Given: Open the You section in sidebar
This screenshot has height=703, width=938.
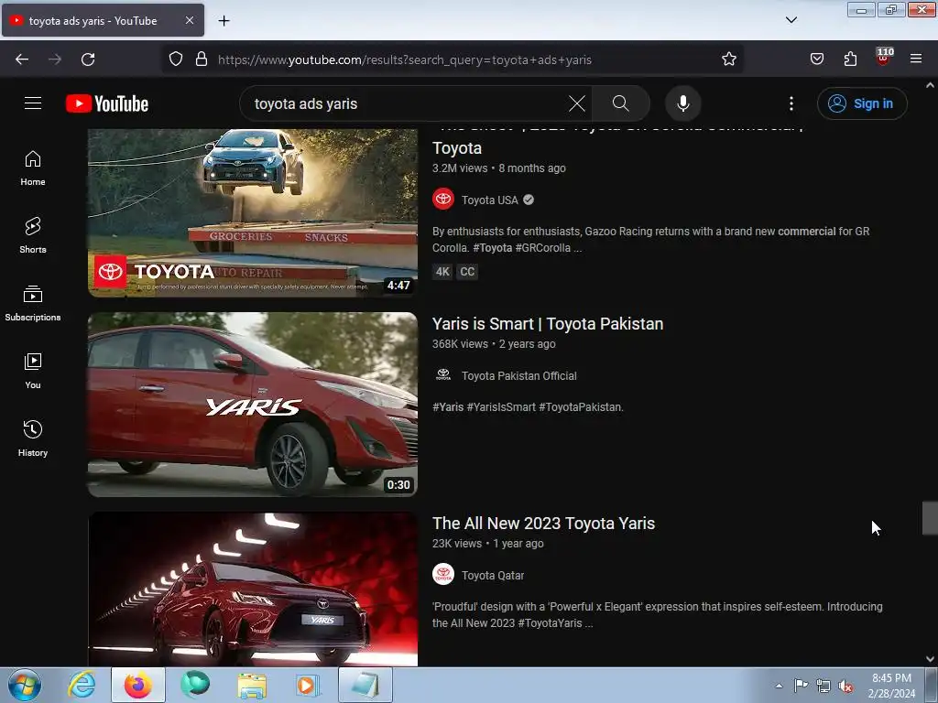Looking at the screenshot, I should tap(33, 372).
